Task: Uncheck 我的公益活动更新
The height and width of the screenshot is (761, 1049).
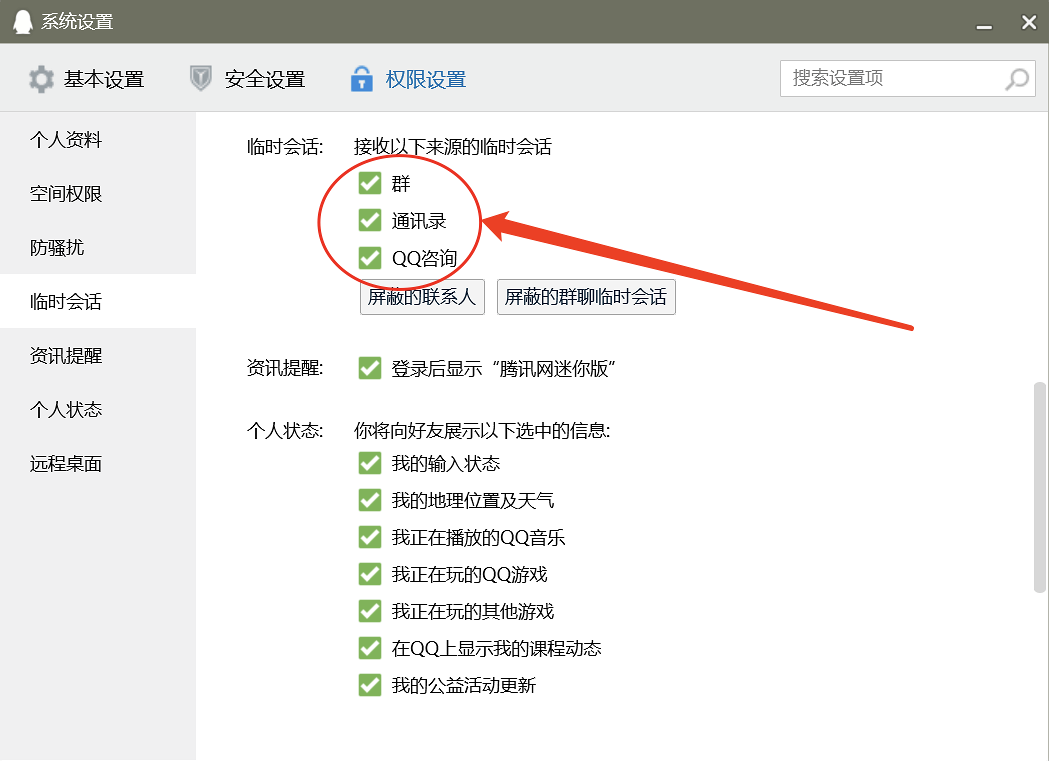Action: [370, 685]
